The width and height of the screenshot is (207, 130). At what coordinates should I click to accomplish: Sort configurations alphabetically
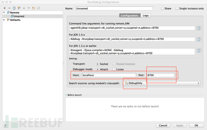39,8
